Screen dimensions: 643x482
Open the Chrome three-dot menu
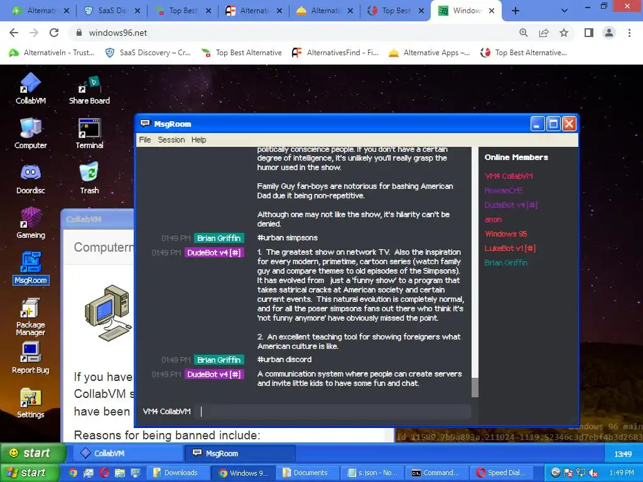click(629, 33)
